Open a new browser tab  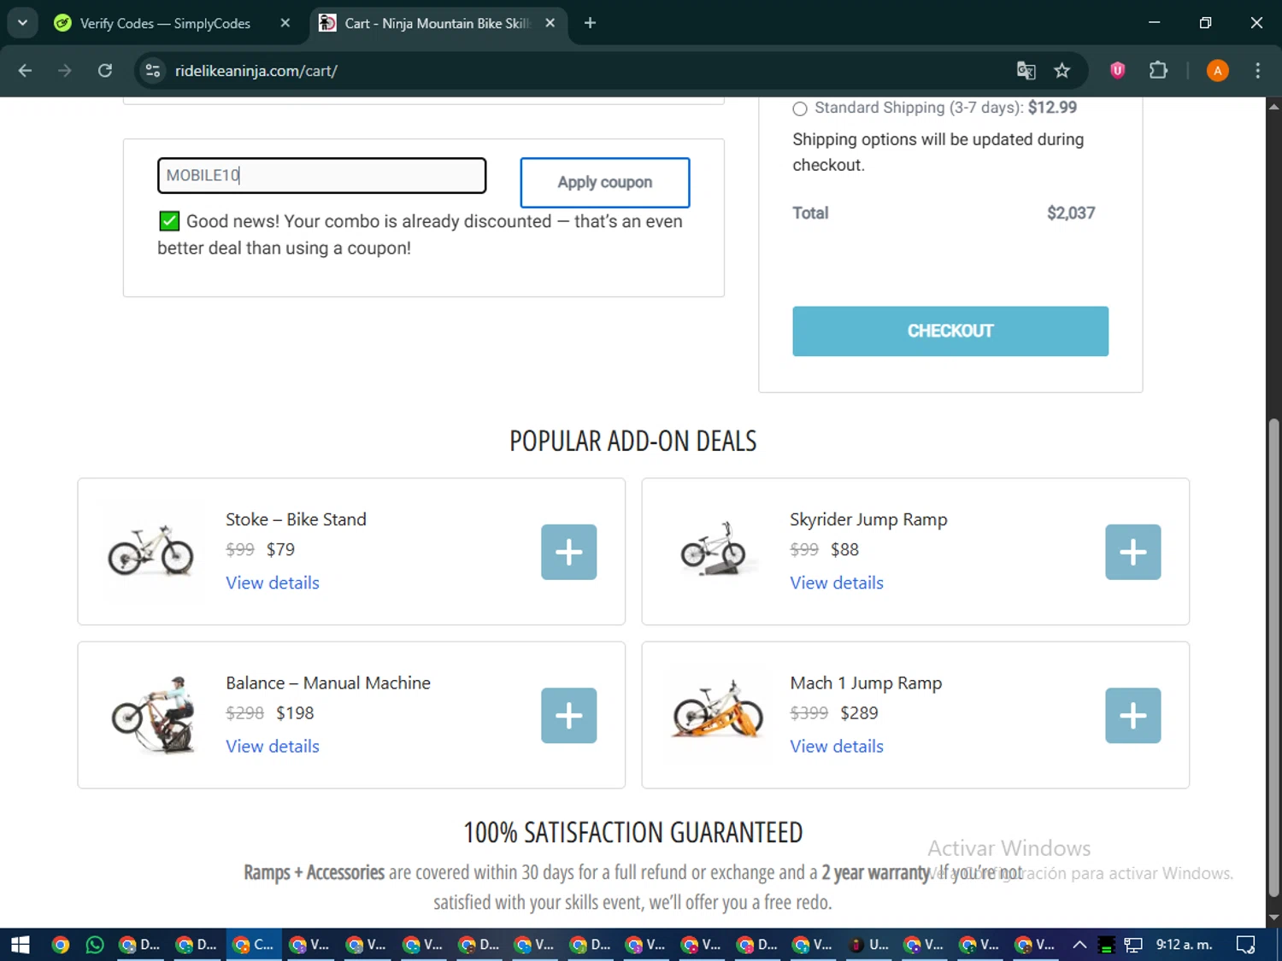(x=590, y=23)
